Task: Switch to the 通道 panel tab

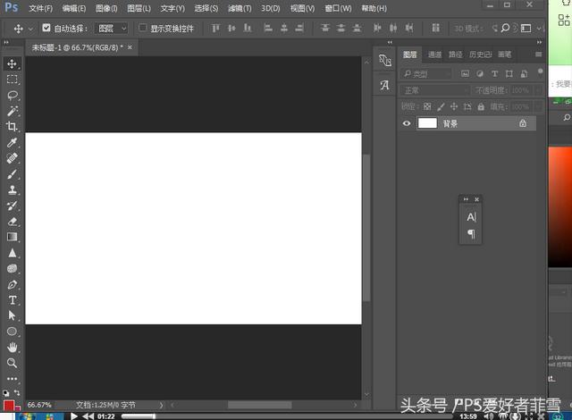Action: [x=434, y=55]
